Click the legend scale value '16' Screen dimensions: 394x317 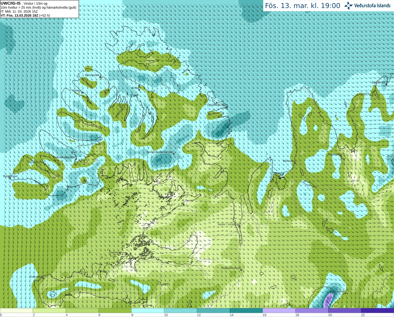tap(264, 315)
